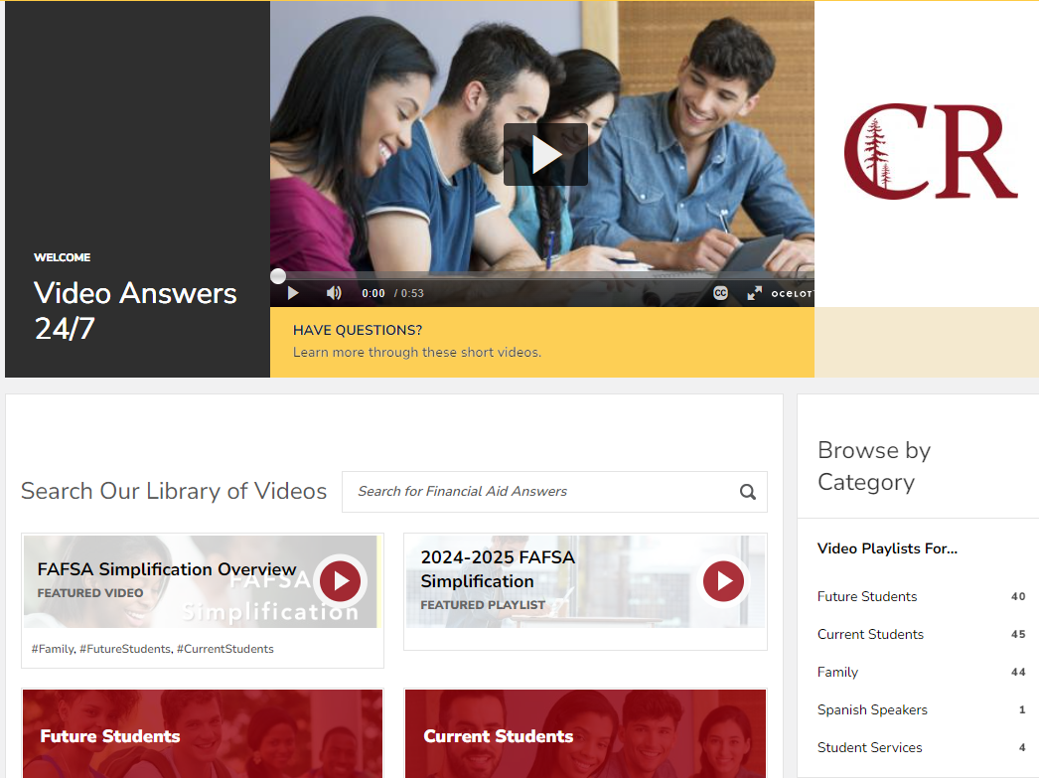Image resolution: width=1039 pixels, height=778 pixels.
Task: Play the video from the control bar
Action: tap(293, 293)
